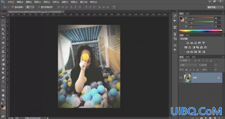Open the Actions panel play icon
Screen dimensions: 225x119
175,21
